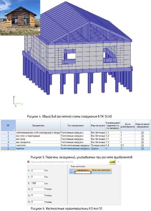The height and width of the screenshot is (211, 151).
Task: Toggle normative loading checkbox for row 1
Action: click(x=142, y=133)
